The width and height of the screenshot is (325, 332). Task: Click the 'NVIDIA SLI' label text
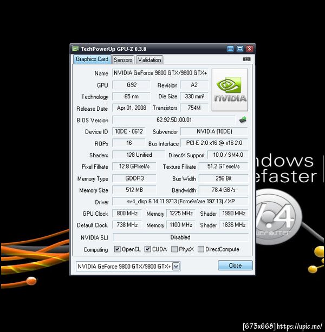(x=94, y=237)
